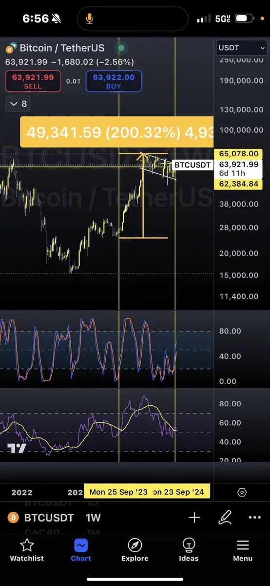Tap the Bitcoin logo beside the chart title
Image resolution: width=270 pixels, height=586 pixels.
[10, 48]
